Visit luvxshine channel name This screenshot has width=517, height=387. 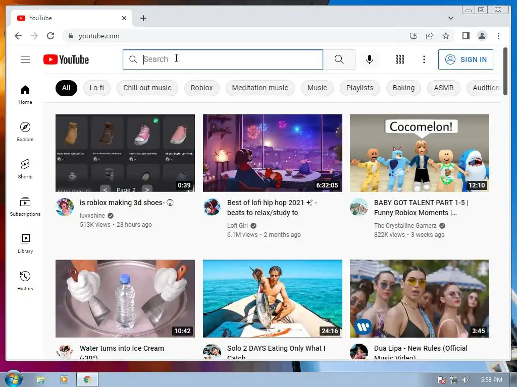tap(92, 216)
